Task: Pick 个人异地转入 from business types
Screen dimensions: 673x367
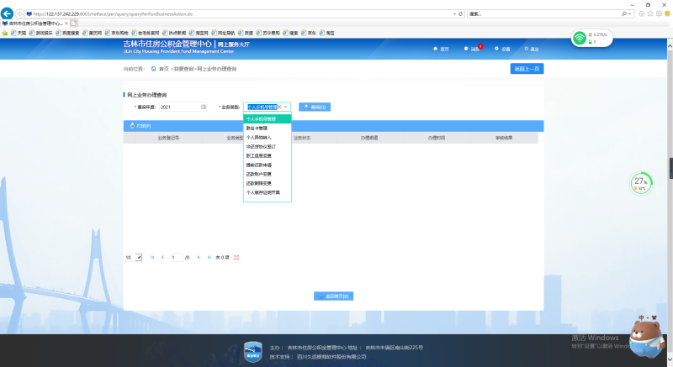Action: (x=258, y=137)
